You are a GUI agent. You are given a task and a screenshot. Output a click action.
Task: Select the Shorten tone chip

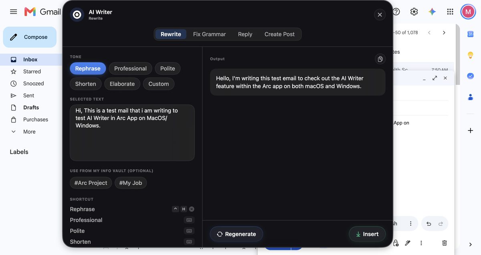[85, 84]
